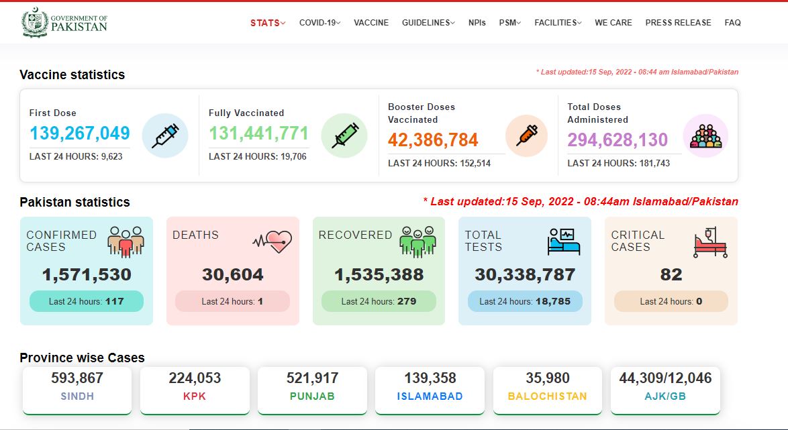The image size is (788, 430).
Task: Open the VACCINE menu item
Action: [371, 23]
